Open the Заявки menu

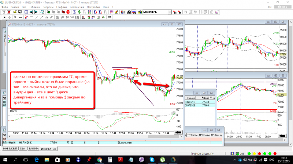(x=15, y=7)
